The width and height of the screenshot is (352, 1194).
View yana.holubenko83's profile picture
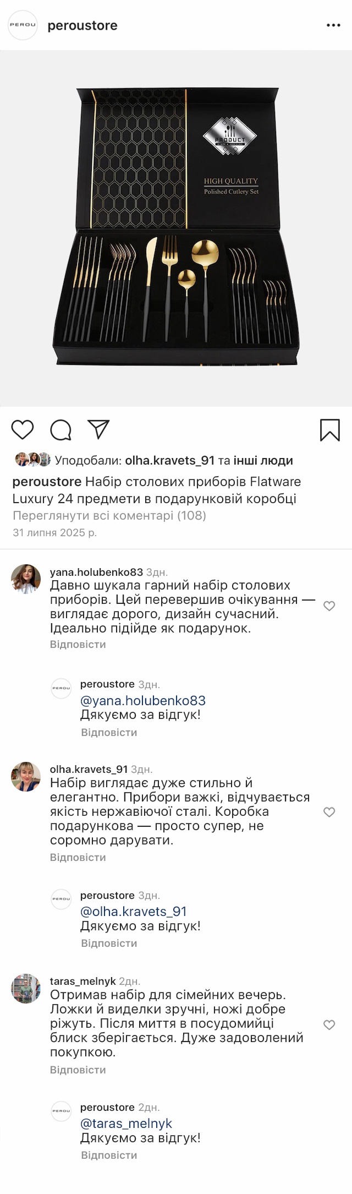click(x=26, y=579)
